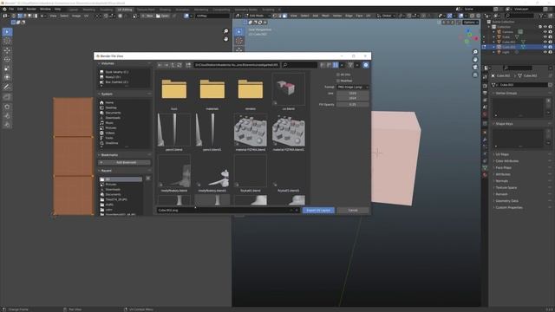Adjust the Fill Opacity slider

[x=353, y=105]
